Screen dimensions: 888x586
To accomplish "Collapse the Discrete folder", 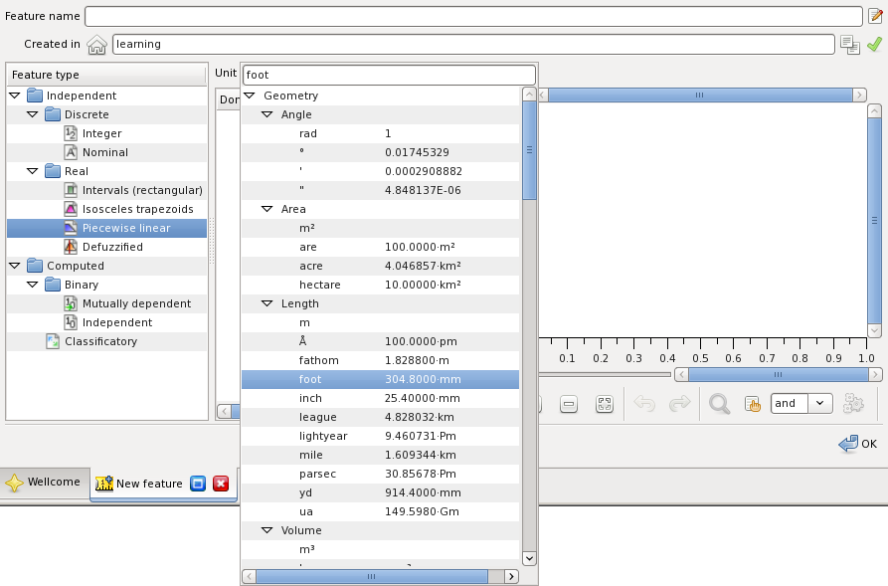I will pyautogui.click(x=33, y=114).
